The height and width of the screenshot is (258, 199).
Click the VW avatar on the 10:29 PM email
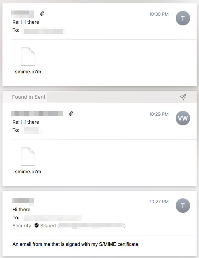click(183, 118)
